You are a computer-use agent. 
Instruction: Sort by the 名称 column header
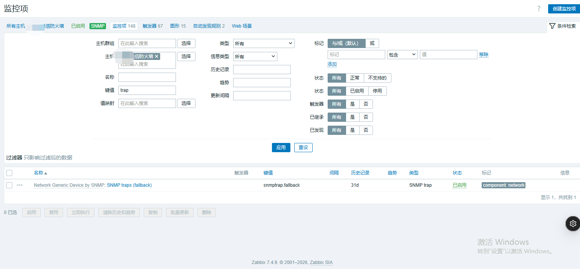[40, 173]
